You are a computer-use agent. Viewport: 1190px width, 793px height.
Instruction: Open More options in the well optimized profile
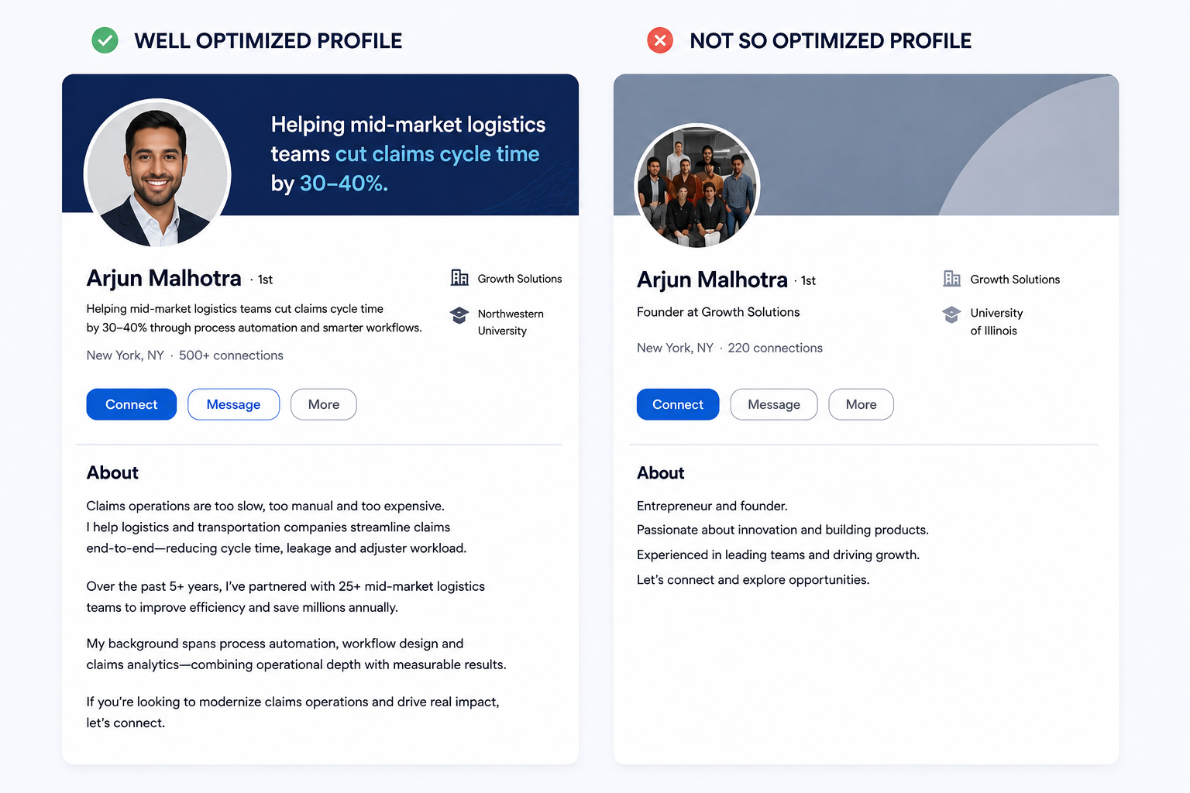(324, 404)
